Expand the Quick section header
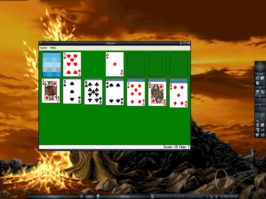This screenshot has height=199, width=266. 260,74
